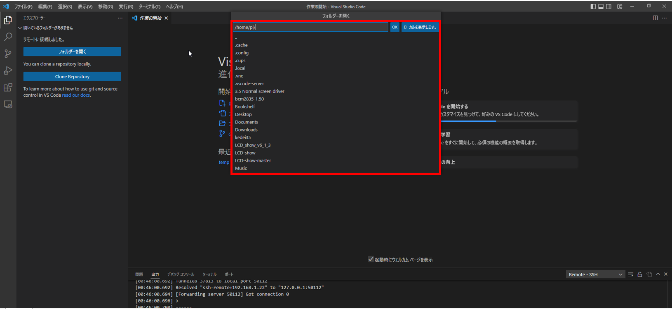Viewport: 672px width, 309px height.
Task: Switch to the 問題 panel tab
Action: 139,274
